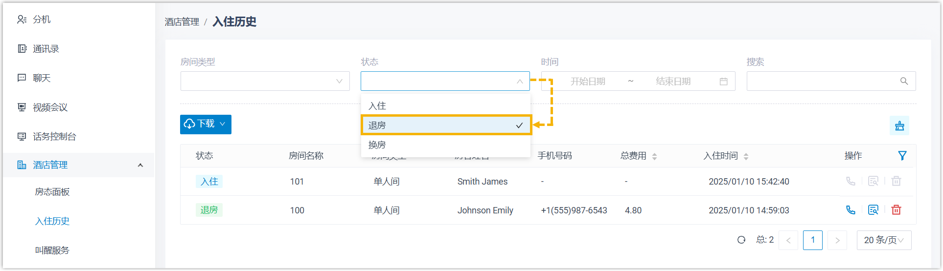This screenshot has width=943, height=271.
Task: Sort by 总费用 column
Action: 654,156
